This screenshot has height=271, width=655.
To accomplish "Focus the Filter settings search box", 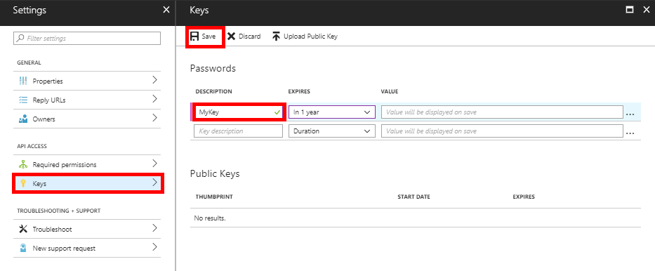I will pos(87,39).
